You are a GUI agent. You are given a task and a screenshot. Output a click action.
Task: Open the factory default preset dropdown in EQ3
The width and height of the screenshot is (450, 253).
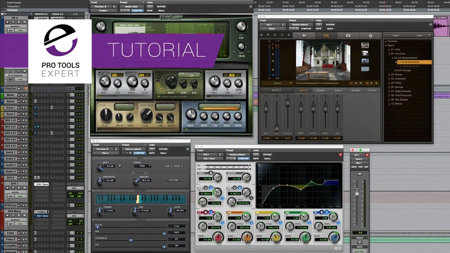click(237, 155)
